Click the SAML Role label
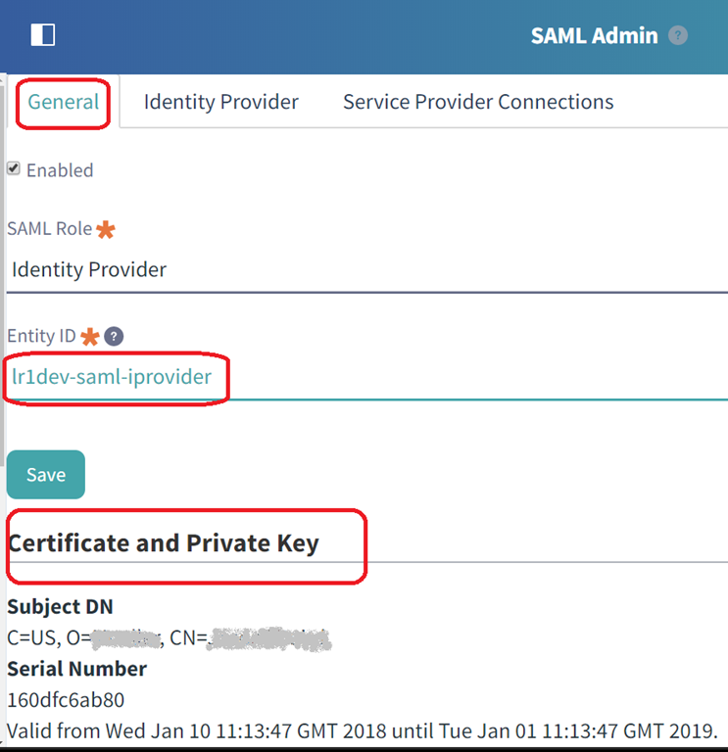This screenshot has width=728, height=752. [x=50, y=229]
